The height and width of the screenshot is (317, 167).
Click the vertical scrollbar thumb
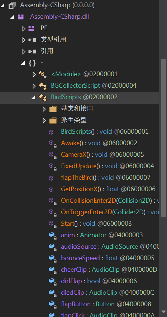tap(163, 138)
